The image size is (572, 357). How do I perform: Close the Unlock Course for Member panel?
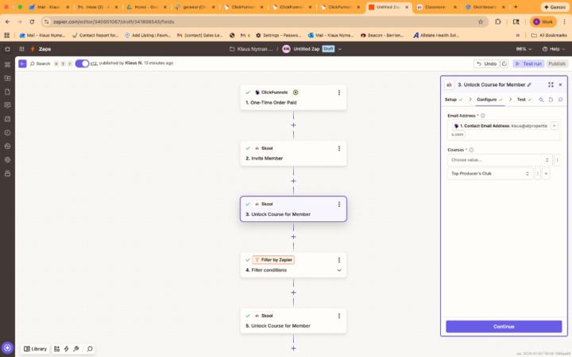[x=560, y=84]
